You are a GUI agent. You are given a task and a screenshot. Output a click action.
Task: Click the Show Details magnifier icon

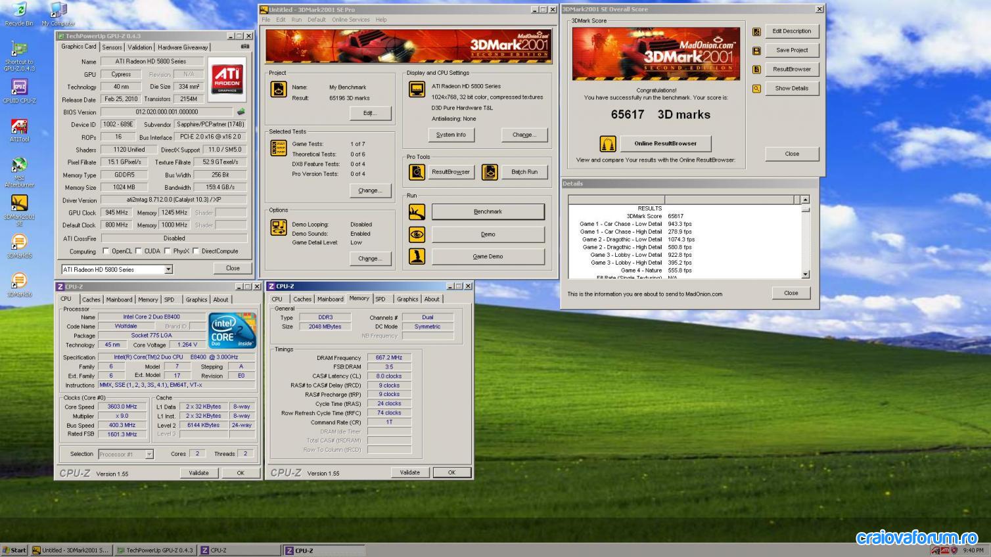[756, 89]
